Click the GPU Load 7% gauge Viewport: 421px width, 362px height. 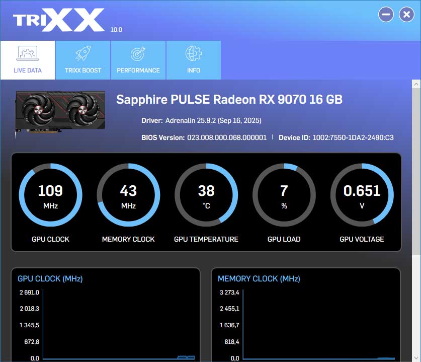[x=284, y=195]
